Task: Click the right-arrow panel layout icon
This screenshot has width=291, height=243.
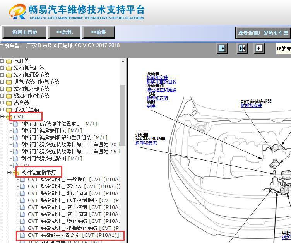Action: point(222,48)
